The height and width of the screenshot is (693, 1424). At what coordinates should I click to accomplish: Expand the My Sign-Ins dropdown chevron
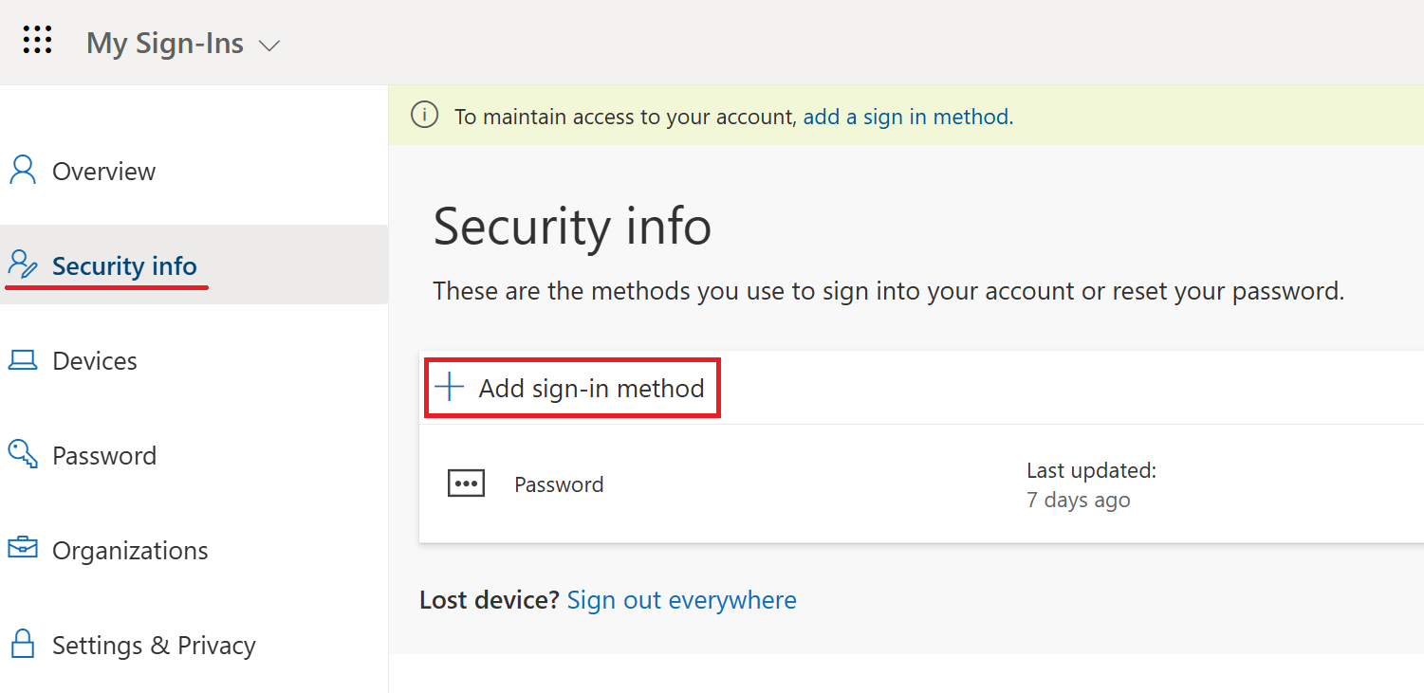coord(269,46)
